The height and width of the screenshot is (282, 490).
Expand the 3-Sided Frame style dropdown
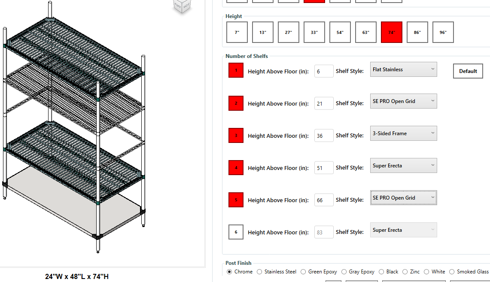[x=403, y=133]
